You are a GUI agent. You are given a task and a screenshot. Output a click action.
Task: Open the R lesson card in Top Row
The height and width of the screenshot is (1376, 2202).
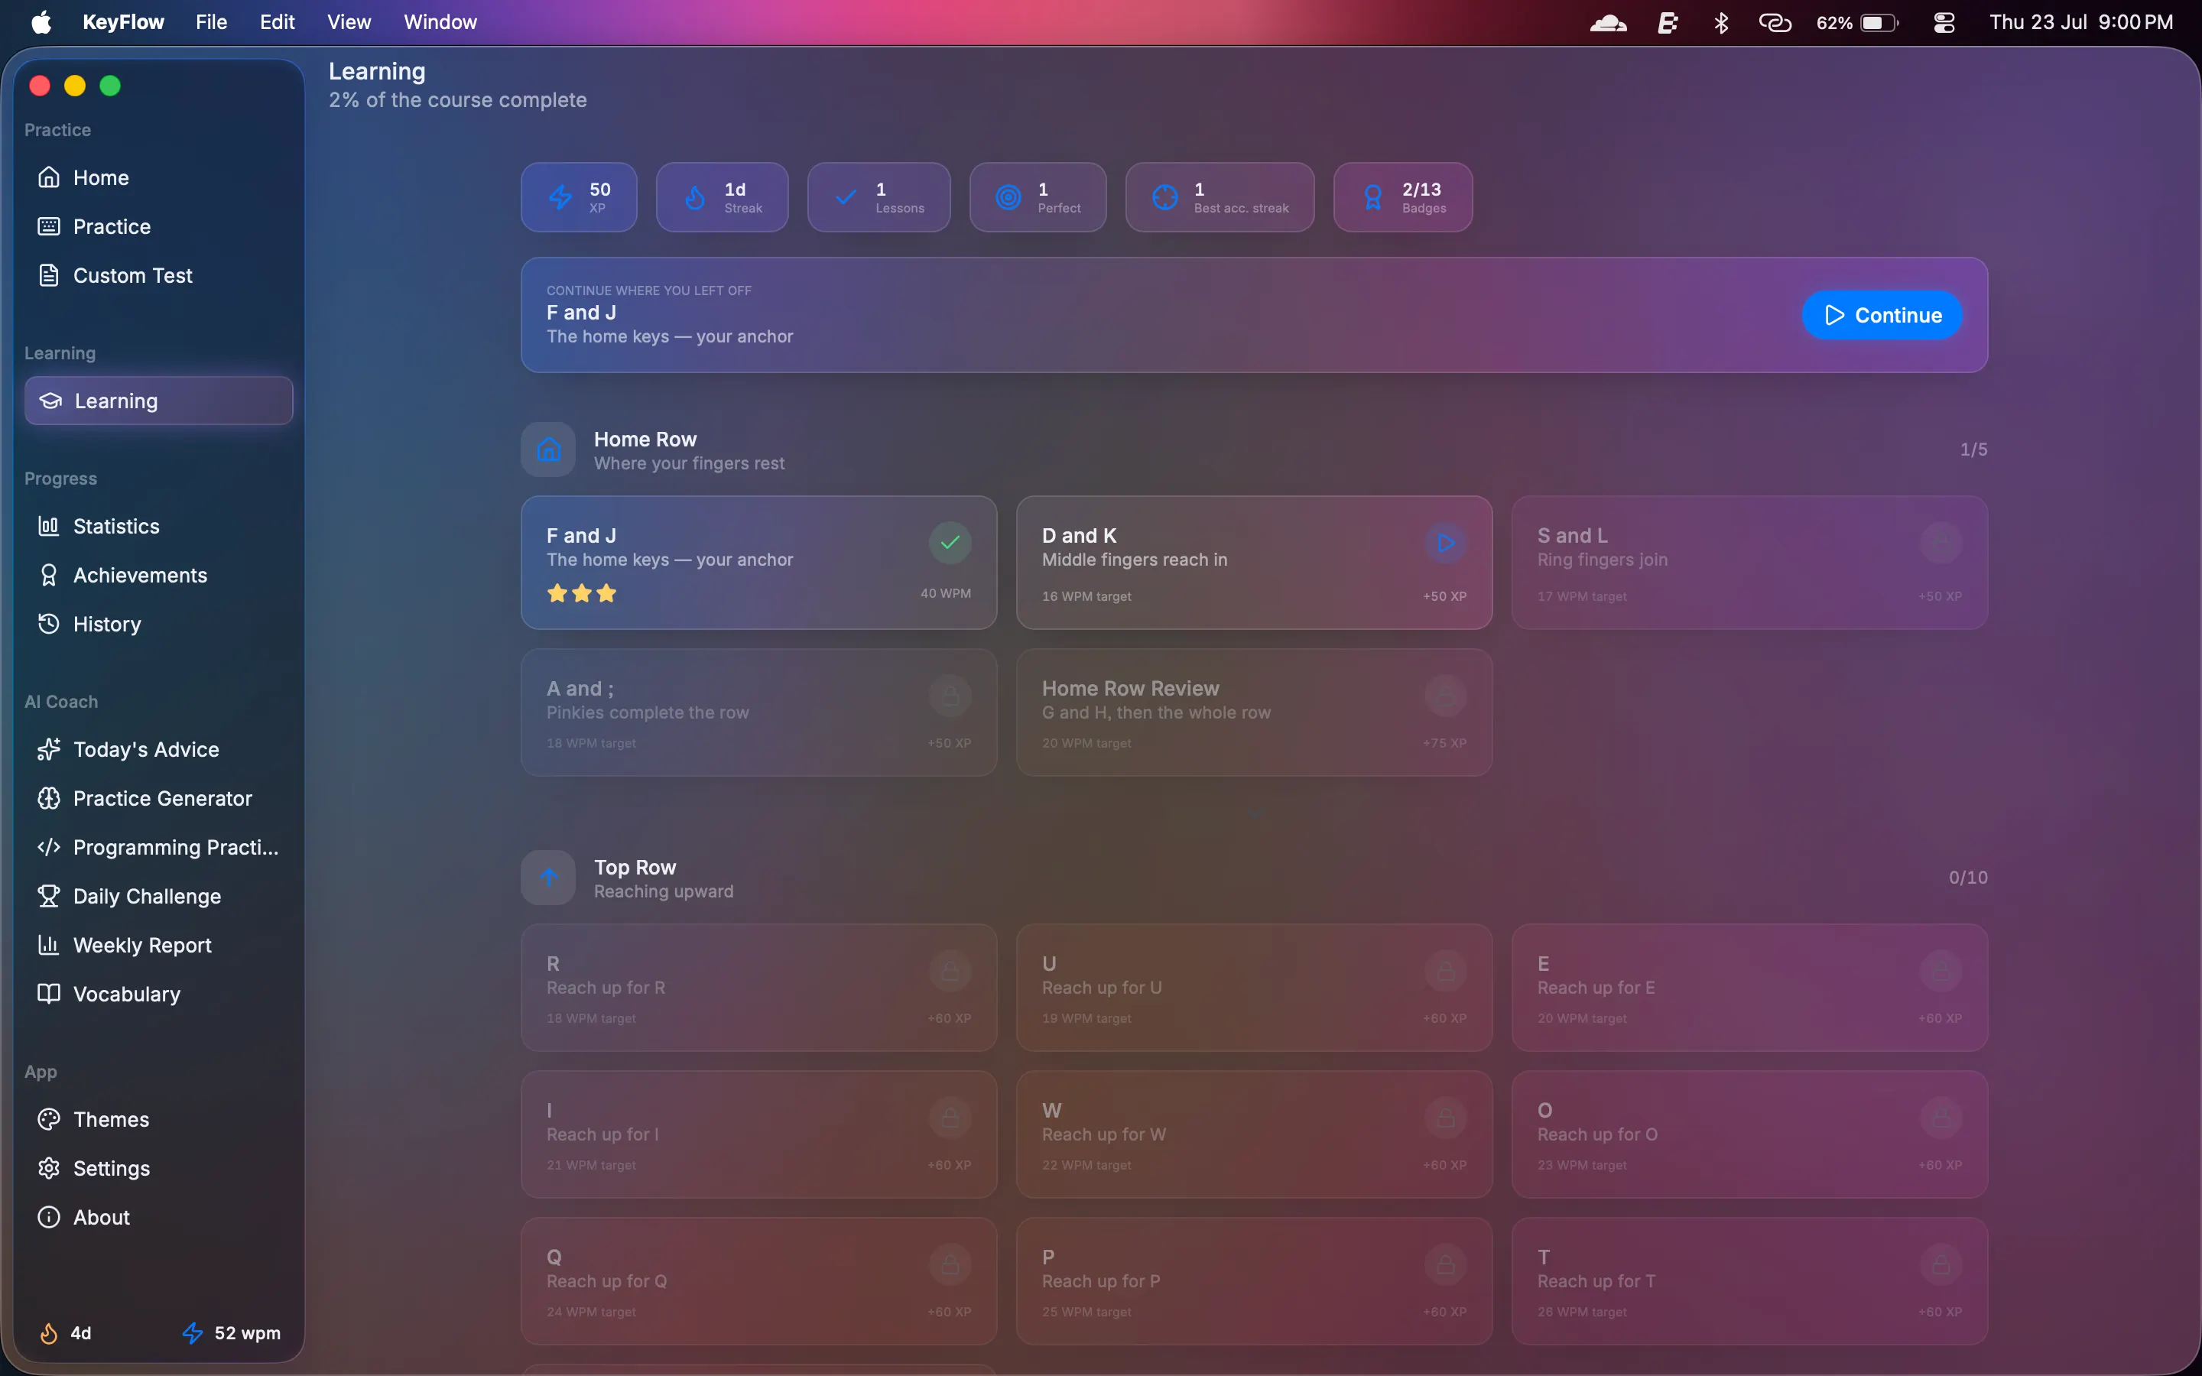[x=759, y=988]
